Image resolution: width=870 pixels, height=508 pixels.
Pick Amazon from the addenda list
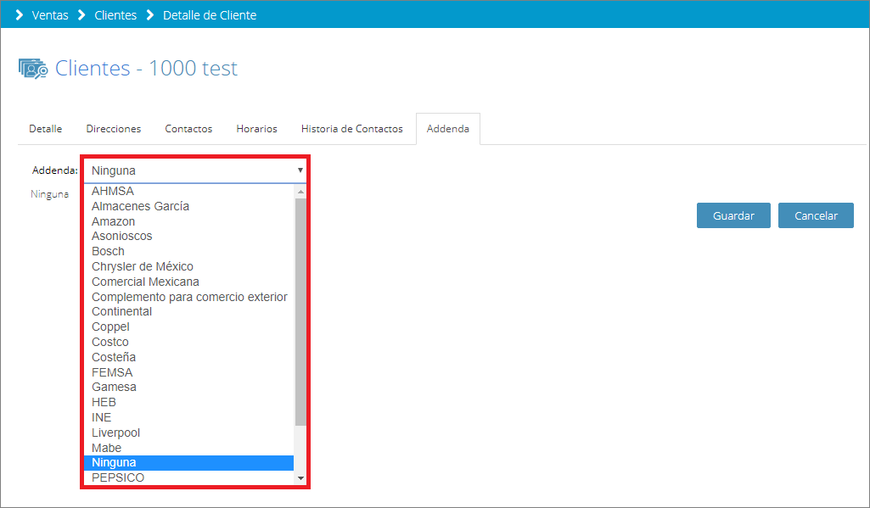point(188,221)
